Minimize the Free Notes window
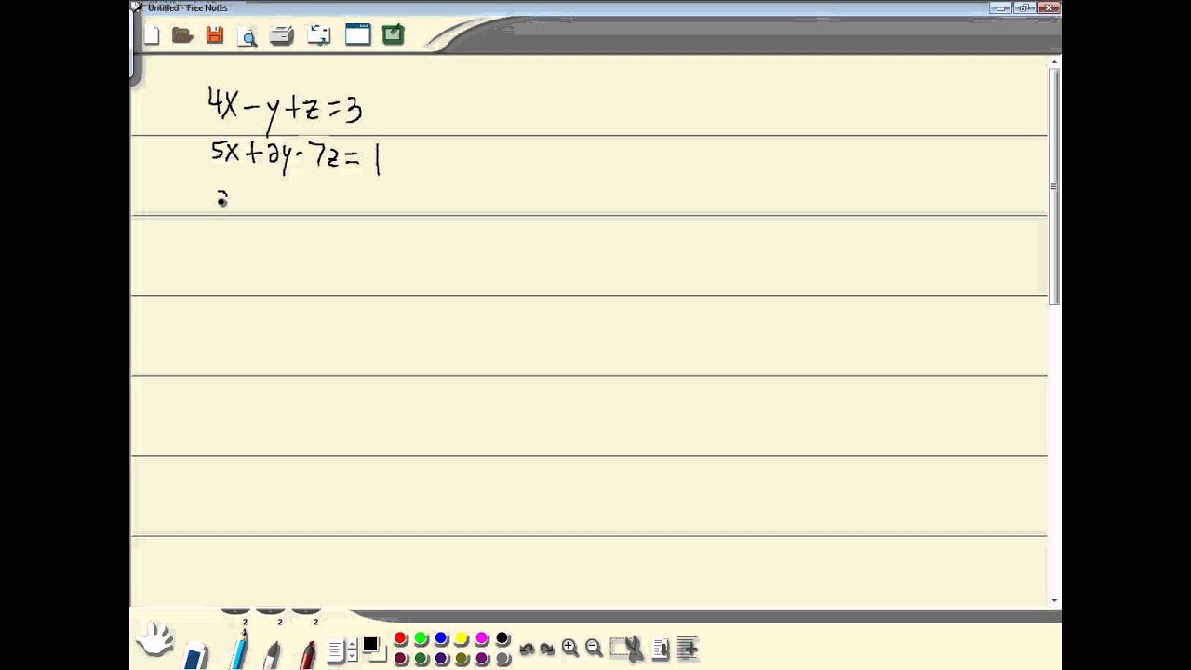This screenshot has width=1191, height=670. point(1001,7)
